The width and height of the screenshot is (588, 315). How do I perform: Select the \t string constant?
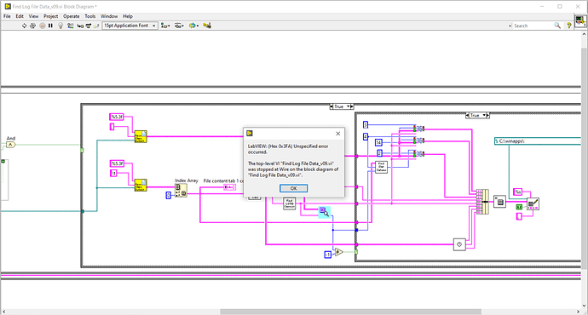[113, 173]
